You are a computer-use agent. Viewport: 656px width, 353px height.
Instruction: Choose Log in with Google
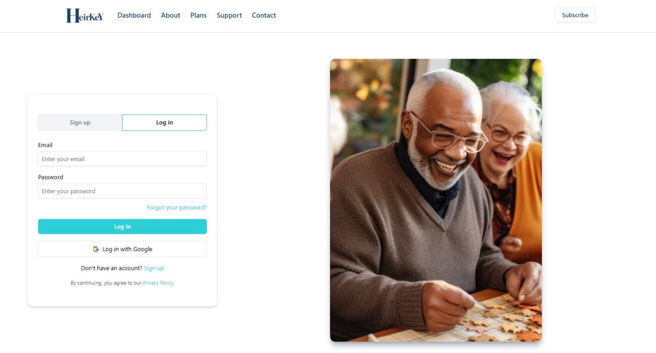point(122,249)
